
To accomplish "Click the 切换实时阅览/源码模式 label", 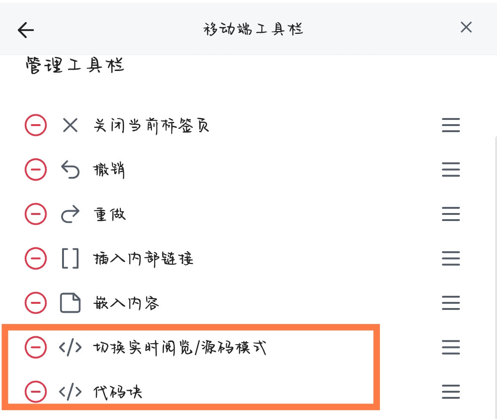I will click(180, 348).
